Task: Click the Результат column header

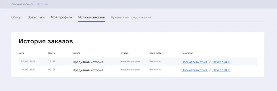Action: pyautogui.click(x=187, y=53)
